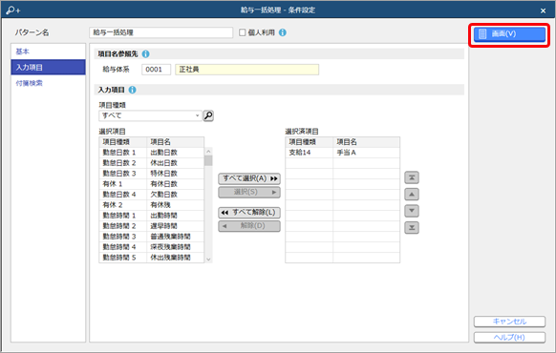Screen dimensions: 556x353
Task: Select row 出勤日数 in 選択項目 list
Action: [x=151, y=153]
